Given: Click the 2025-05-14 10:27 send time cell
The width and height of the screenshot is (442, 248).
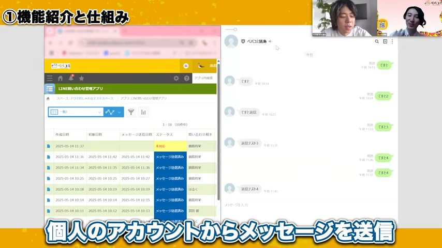Looking at the screenshot, I should click(136, 178).
